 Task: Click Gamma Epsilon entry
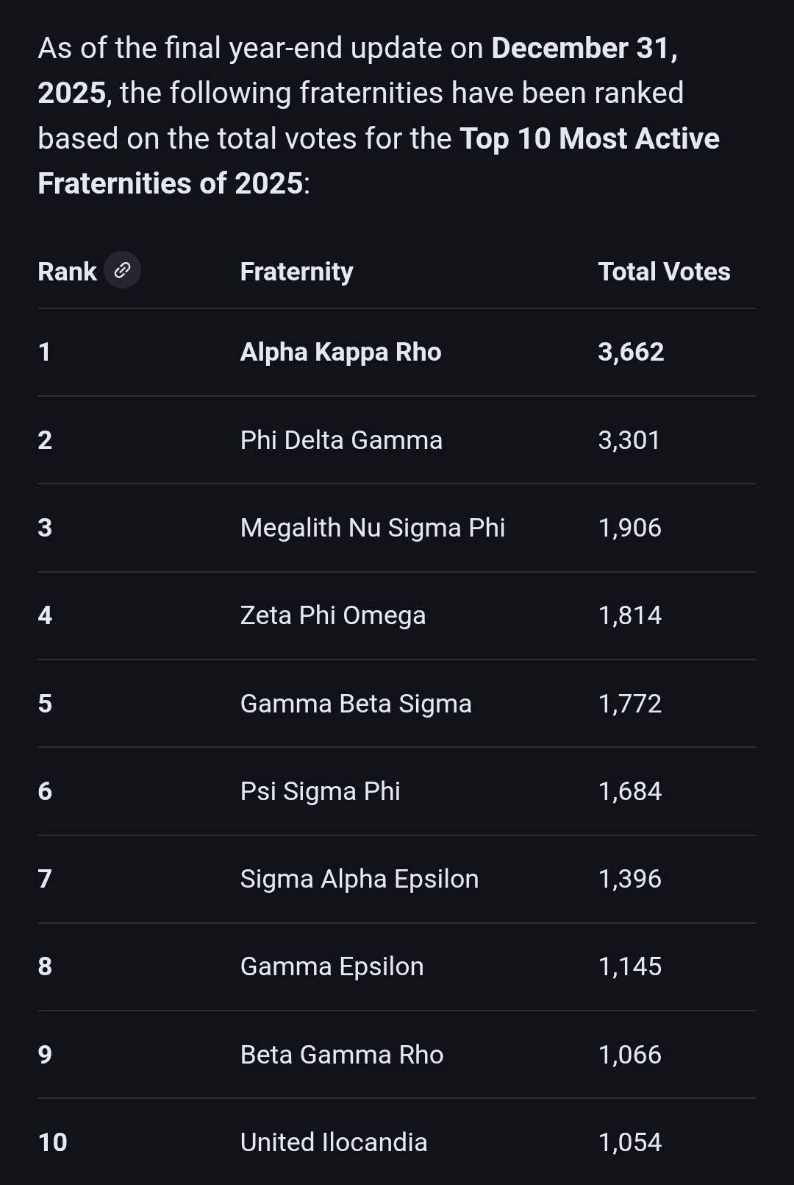[x=332, y=966]
